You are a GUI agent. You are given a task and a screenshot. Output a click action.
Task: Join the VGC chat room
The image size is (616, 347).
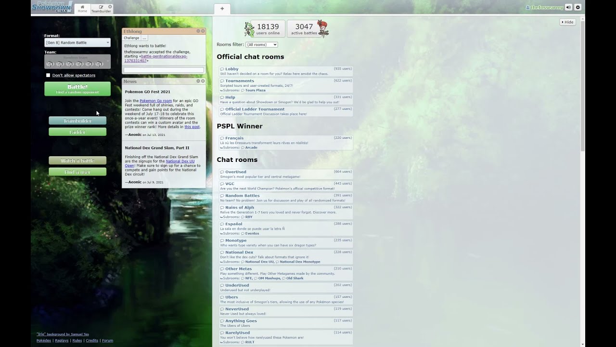pos(285,186)
